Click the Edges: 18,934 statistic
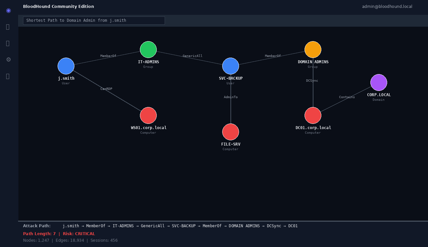Image resolution: width=428 pixels, height=247 pixels. click(x=70, y=240)
